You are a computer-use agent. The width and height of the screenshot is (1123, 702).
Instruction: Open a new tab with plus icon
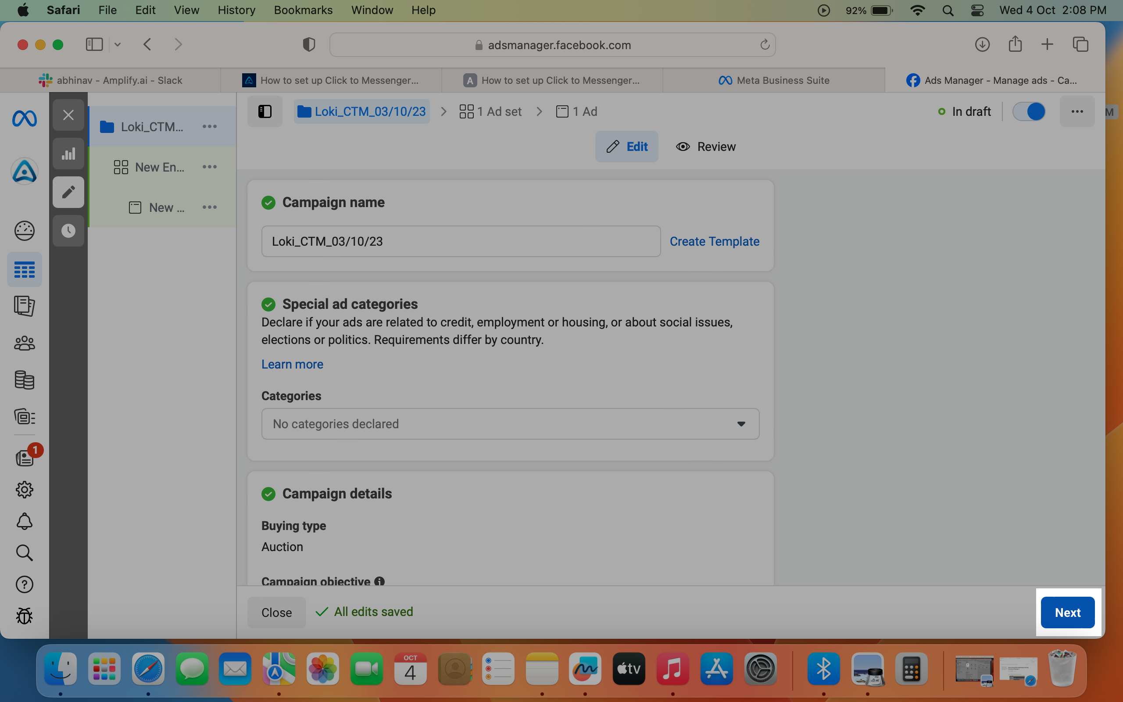[1047, 45]
